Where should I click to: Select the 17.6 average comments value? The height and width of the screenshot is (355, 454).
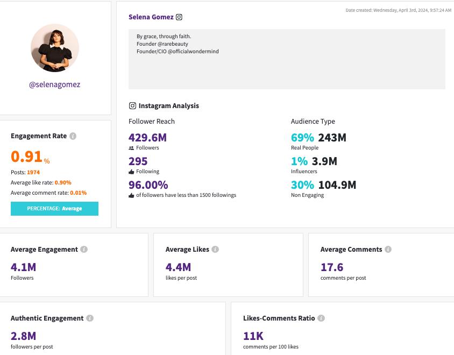pos(332,267)
